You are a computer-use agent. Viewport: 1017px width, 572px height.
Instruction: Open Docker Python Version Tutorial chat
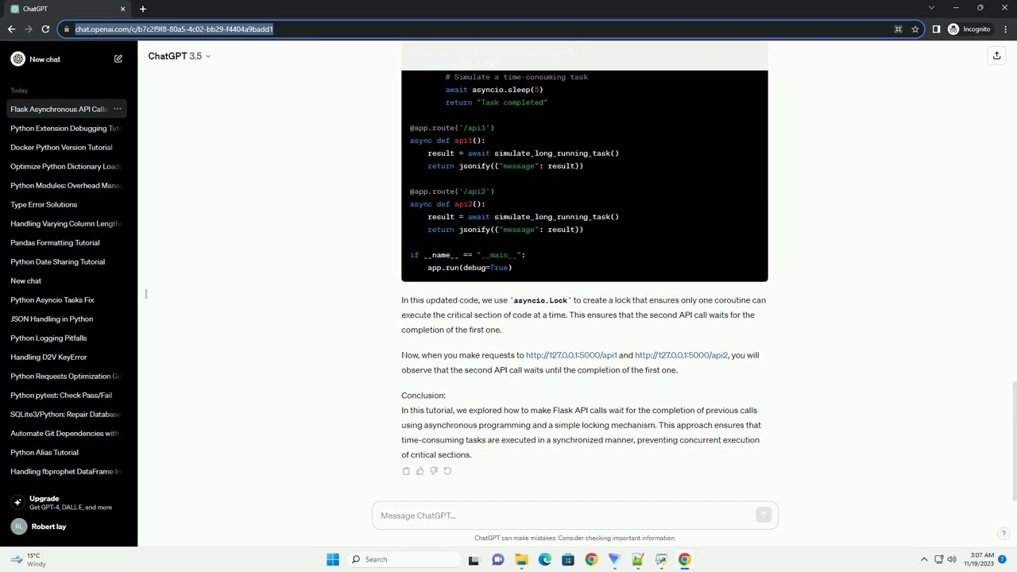[x=65, y=147]
